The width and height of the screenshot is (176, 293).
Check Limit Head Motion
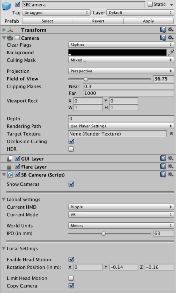pyautogui.click(x=71, y=278)
